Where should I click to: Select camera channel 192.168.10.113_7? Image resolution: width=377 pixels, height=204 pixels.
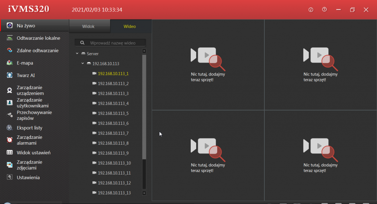pos(113,133)
